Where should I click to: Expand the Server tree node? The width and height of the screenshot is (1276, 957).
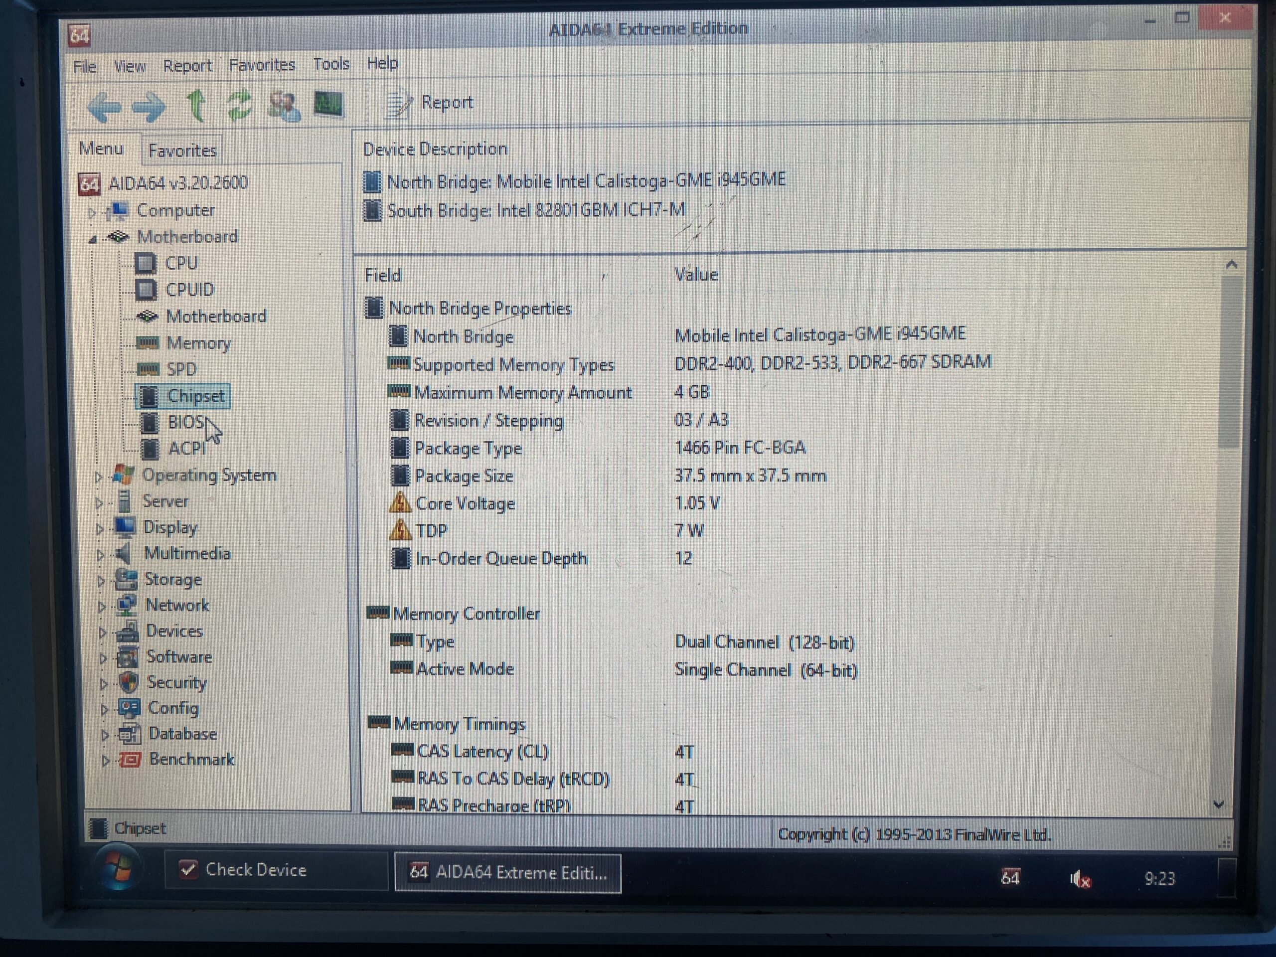pyautogui.click(x=99, y=503)
